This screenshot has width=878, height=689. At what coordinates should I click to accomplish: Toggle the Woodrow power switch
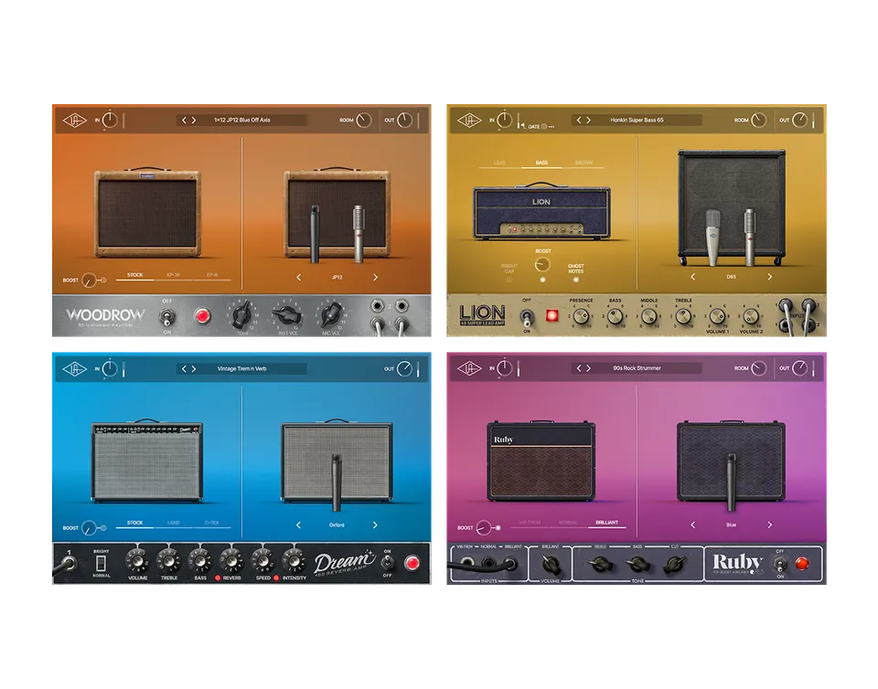(x=166, y=317)
